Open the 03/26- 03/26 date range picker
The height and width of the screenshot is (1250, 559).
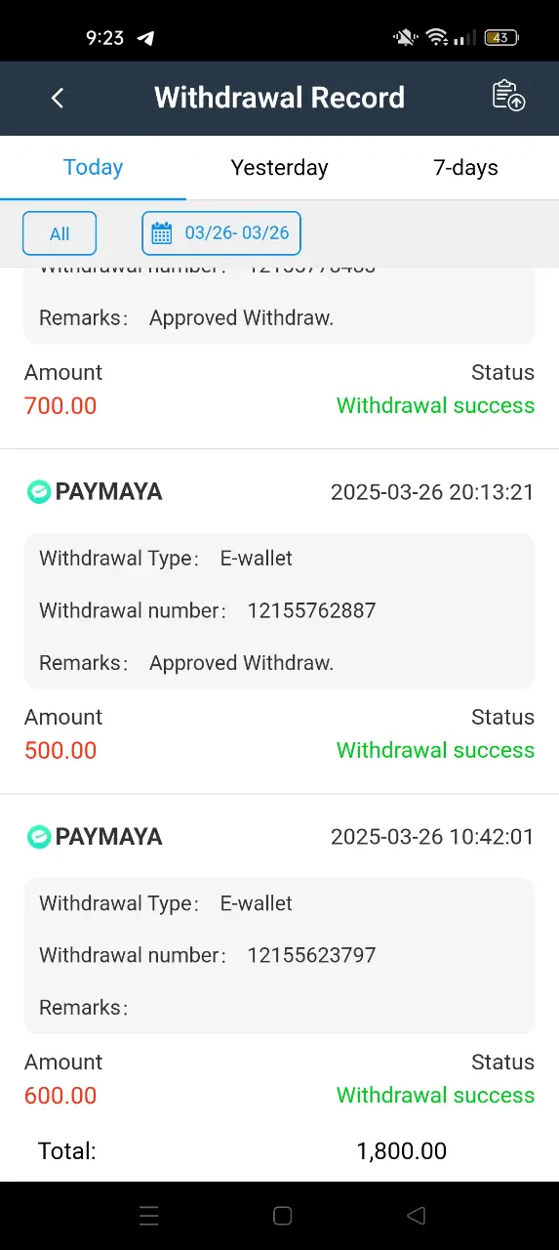[221, 233]
